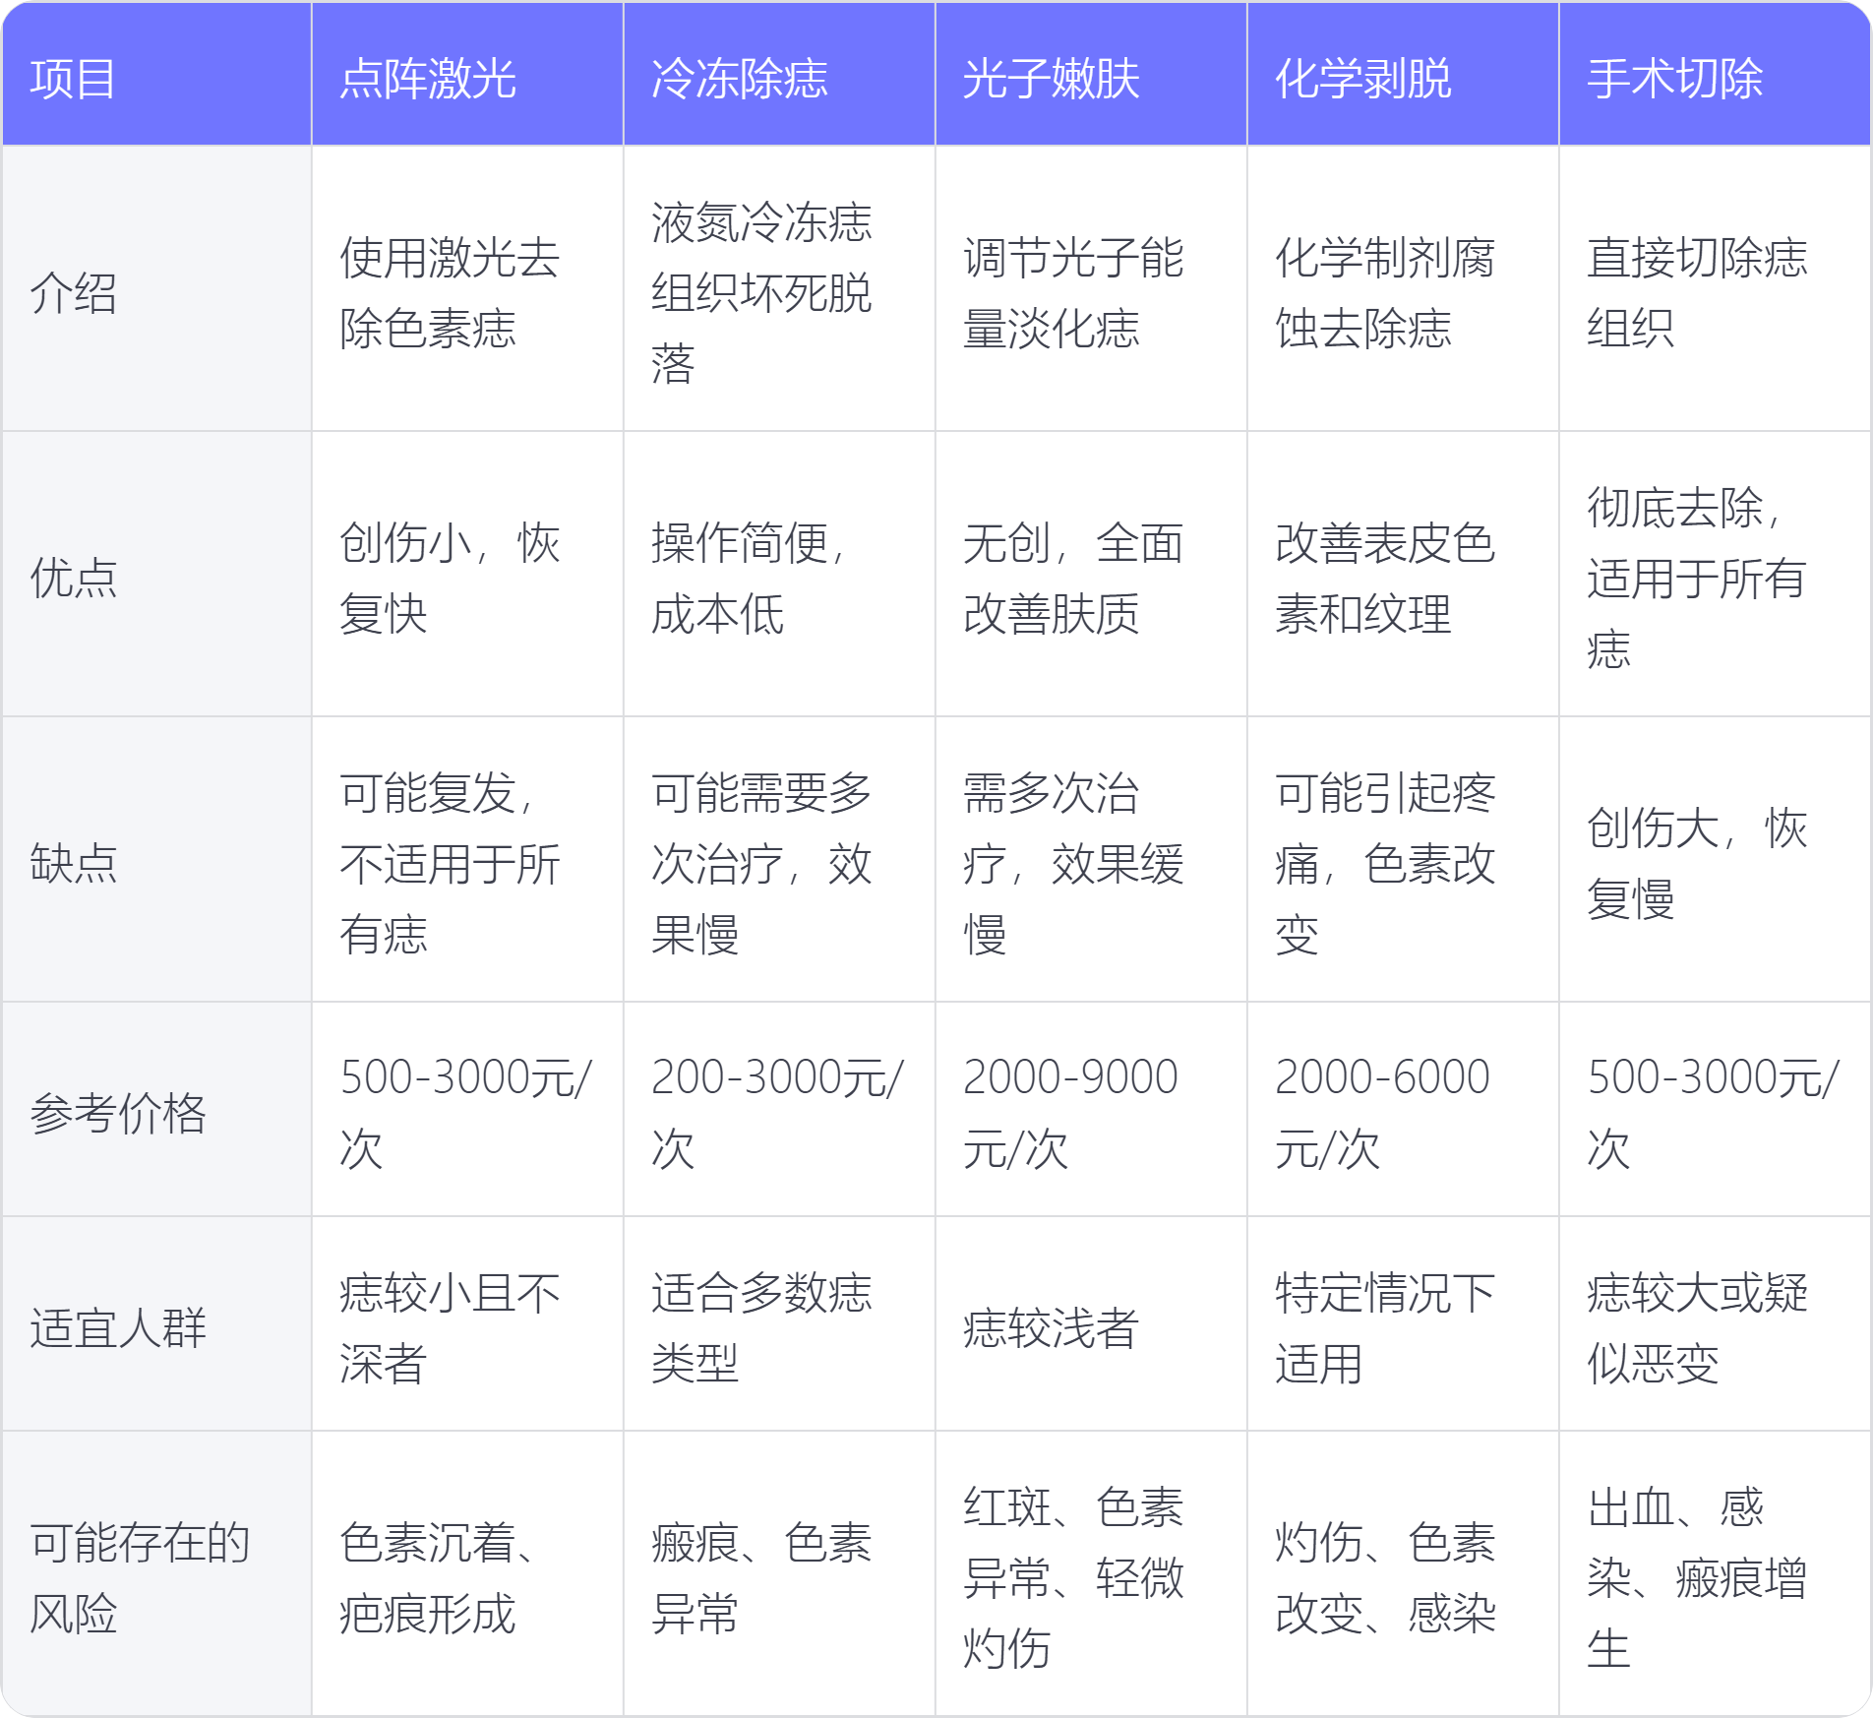Select the 点阵激光 column header
This screenshot has width=1873, height=1718.
(x=428, y=79)
